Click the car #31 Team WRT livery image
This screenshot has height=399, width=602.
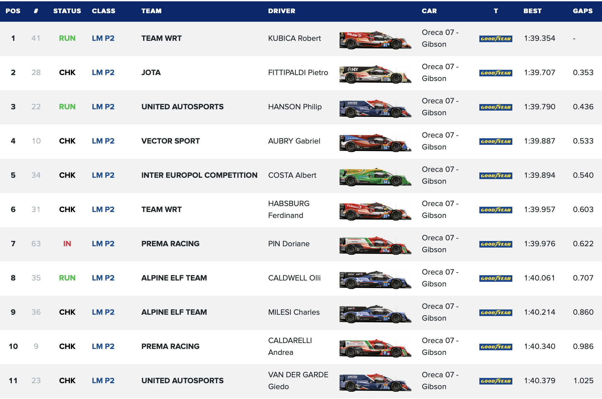tap(375, 211)
